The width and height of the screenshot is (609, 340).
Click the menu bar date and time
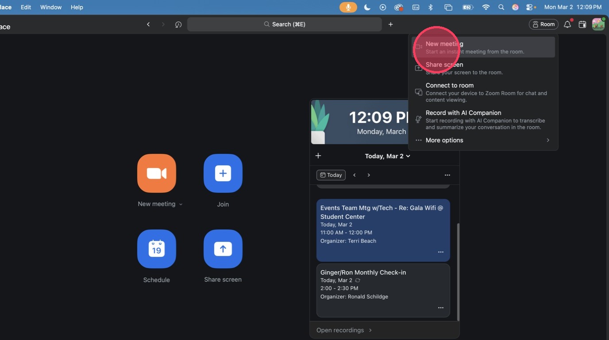(573, 7)
